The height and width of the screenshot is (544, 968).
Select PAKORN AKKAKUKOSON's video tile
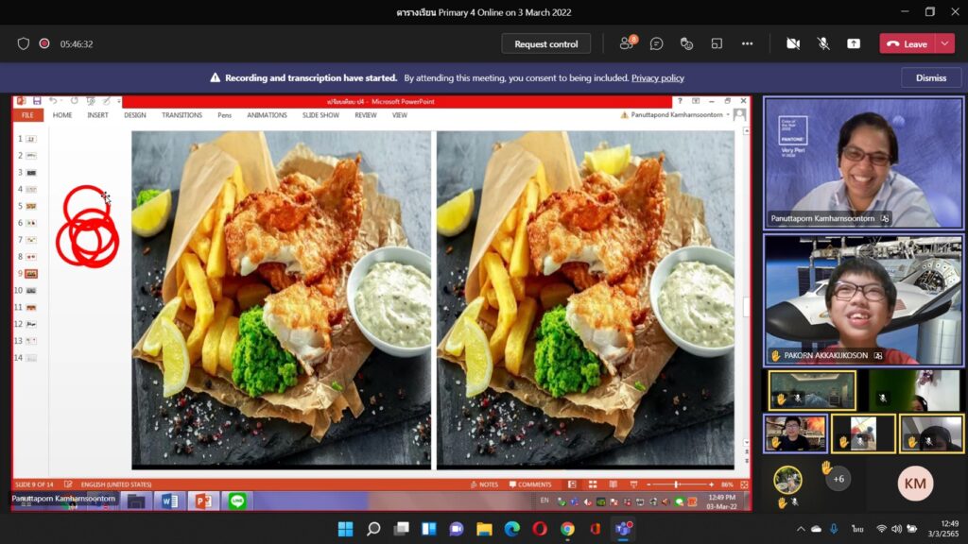click(863, 299)
